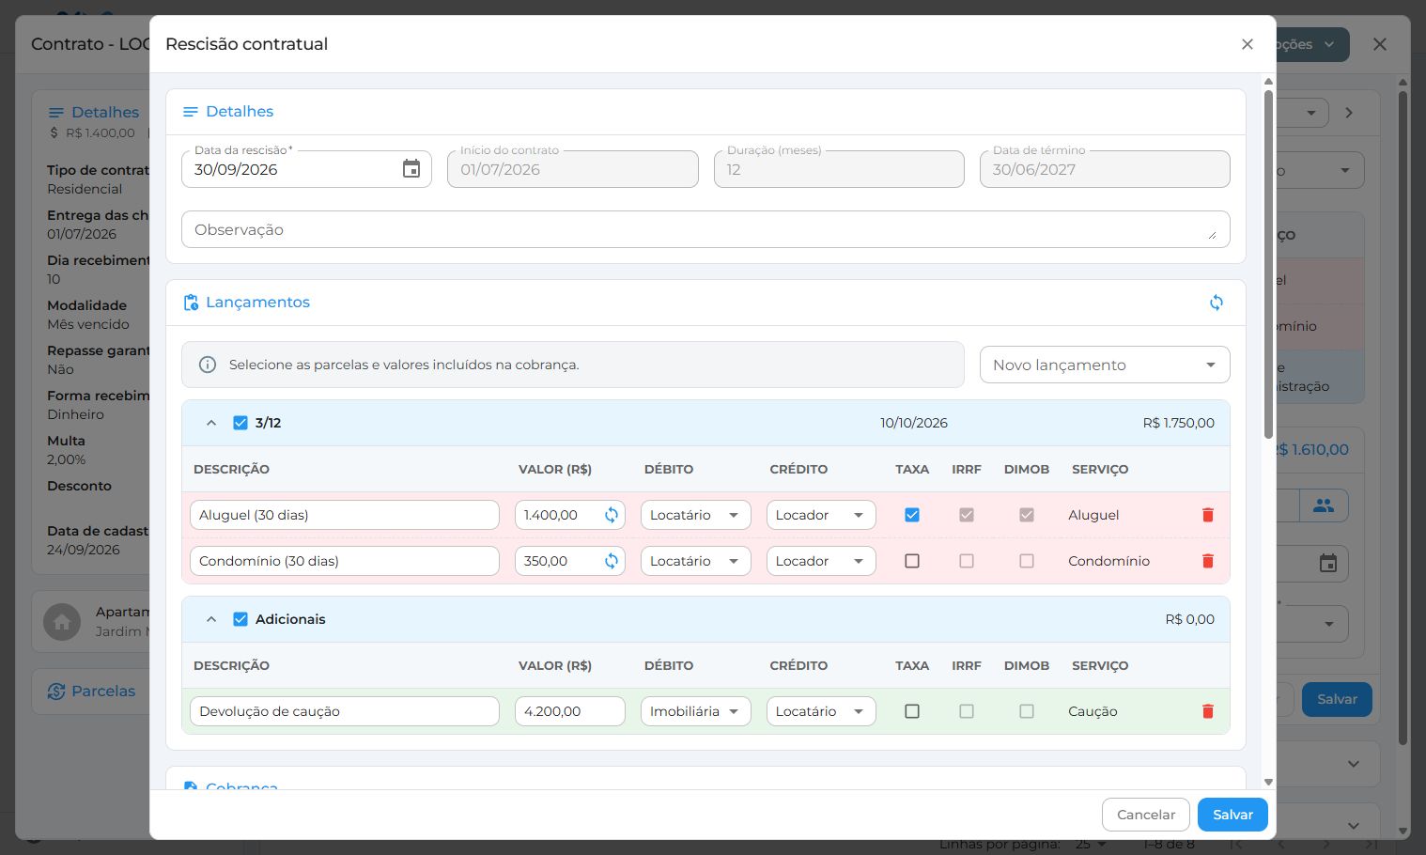Click the Lançamentos clipboard icon

tap(191, 303)
